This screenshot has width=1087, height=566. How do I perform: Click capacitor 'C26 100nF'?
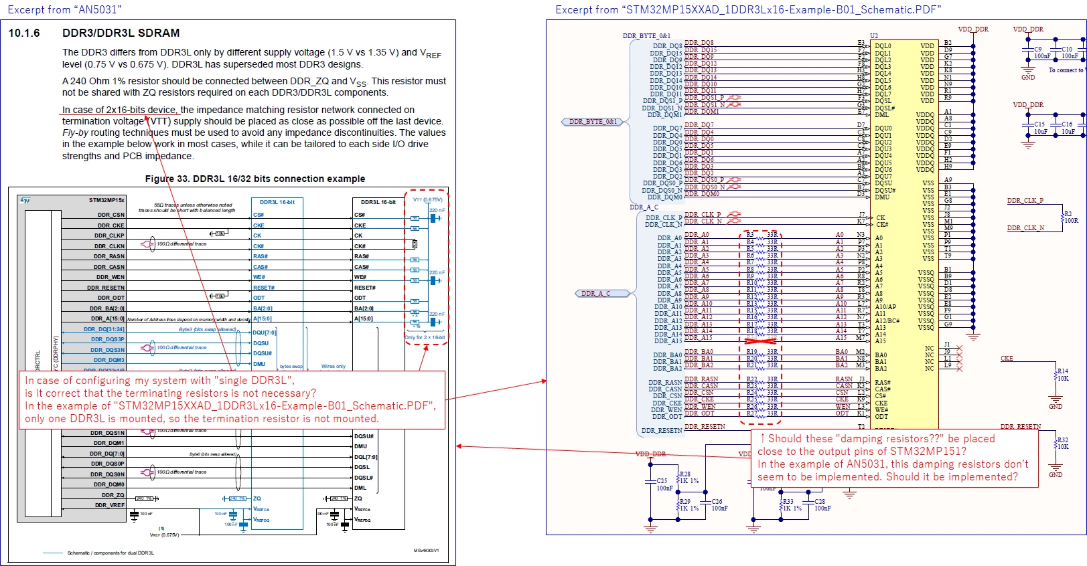[715, 505]
